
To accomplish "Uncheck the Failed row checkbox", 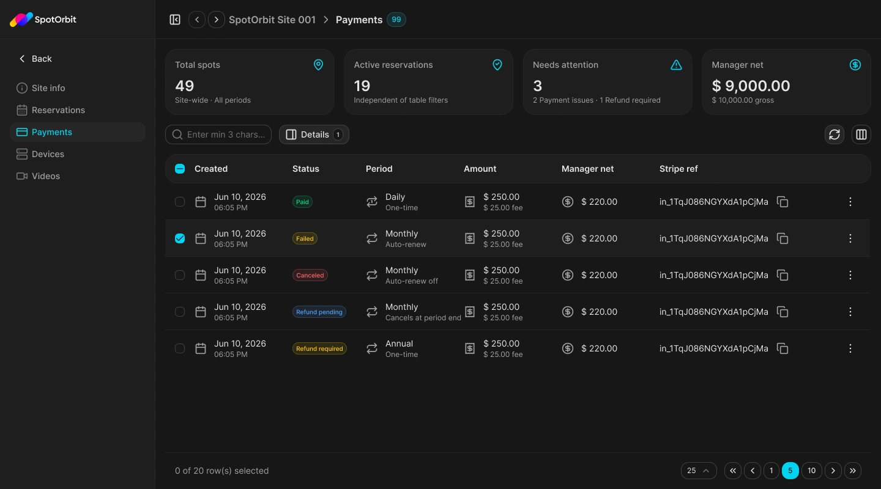I will click(180, 238).
